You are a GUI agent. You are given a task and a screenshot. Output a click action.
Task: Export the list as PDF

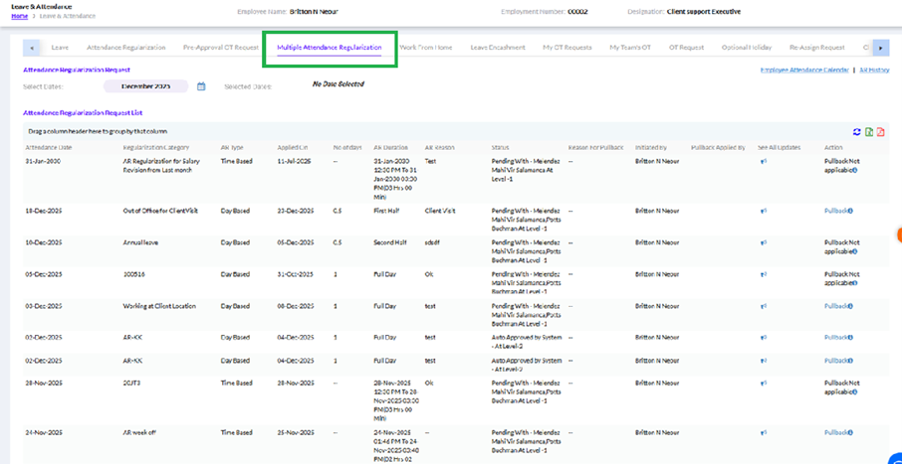[x=881, y=132]
